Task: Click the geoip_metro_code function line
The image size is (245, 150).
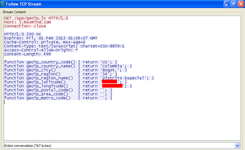Action: (x=58, y=98)
